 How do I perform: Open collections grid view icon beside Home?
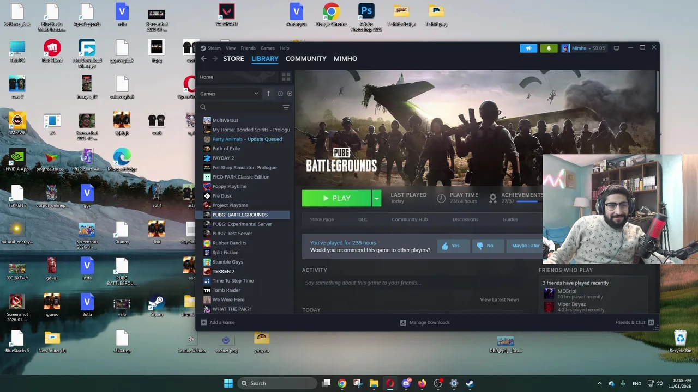point(286,77)
